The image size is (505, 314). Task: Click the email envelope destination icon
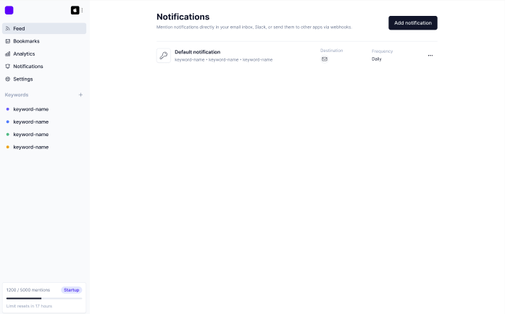325,59
